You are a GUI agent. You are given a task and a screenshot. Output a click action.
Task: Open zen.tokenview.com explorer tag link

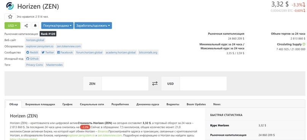pyautogui.click(x=69, y=46)
